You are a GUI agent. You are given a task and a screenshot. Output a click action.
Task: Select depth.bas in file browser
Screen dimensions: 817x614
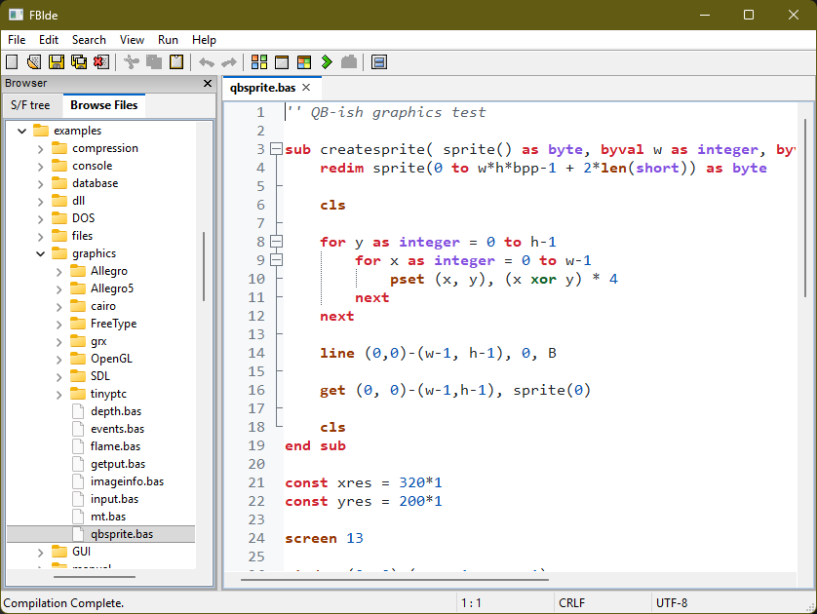pyautogui.click(x=116, y=411)
